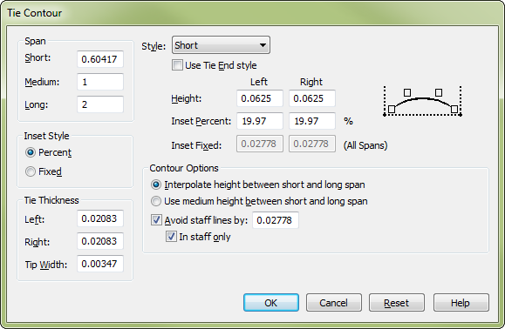Screen dimensions: 505x329
Task: Click the Reset button
Action: click(x=397, y=303)
